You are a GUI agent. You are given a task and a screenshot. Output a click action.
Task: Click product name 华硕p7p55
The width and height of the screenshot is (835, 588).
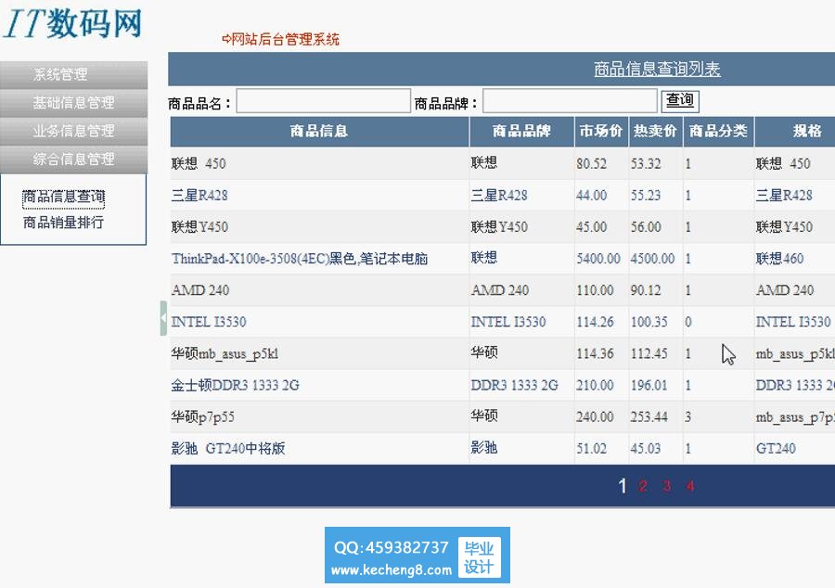pos(202,417)
